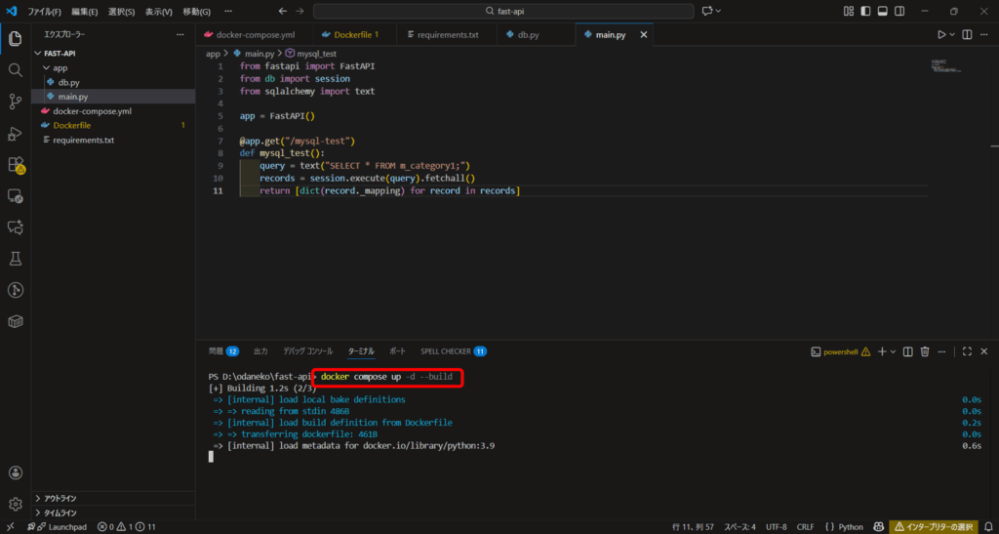Open notifications bell in status bar

[x=985, y=527]
